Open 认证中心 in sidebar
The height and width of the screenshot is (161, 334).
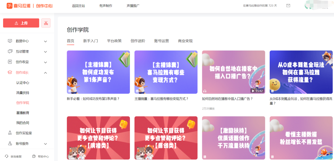23,83
